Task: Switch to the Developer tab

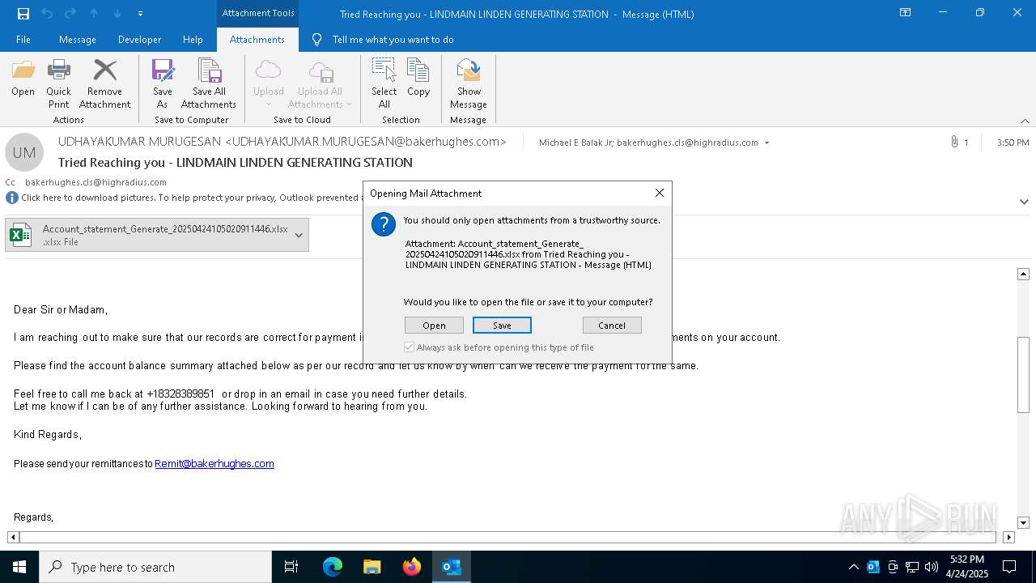Action: (x=139, y=40)
